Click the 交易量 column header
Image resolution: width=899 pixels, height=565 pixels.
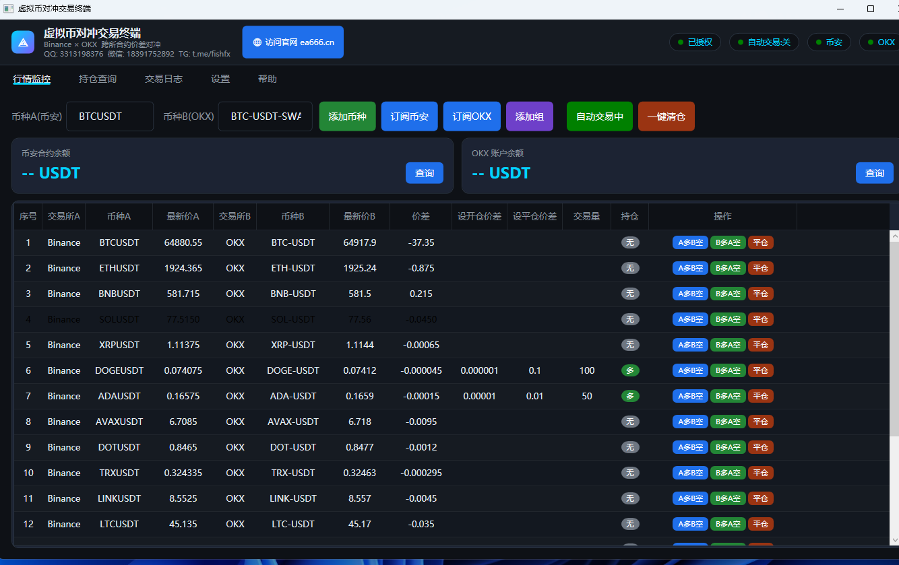click(x=587, y=216)
